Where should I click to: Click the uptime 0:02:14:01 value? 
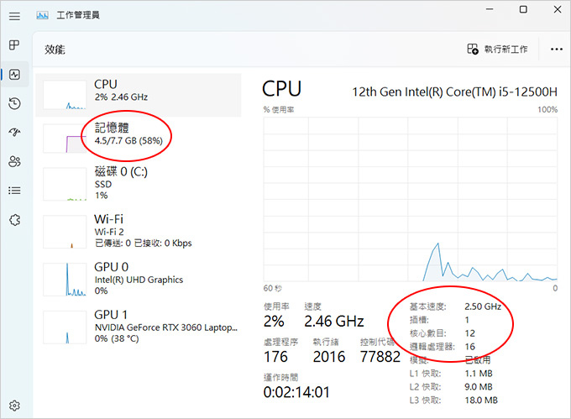pyautogui.click(x=296, y=392)
